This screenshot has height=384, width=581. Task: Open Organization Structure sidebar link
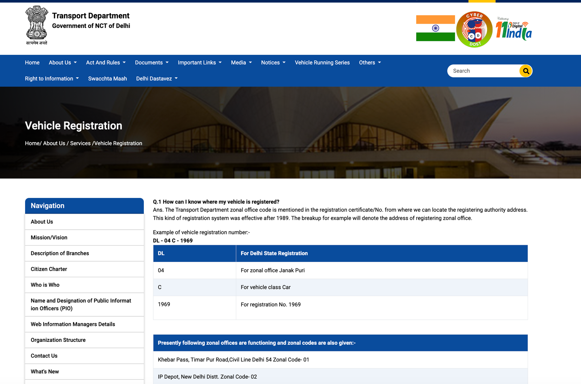[x=84, y=340]
